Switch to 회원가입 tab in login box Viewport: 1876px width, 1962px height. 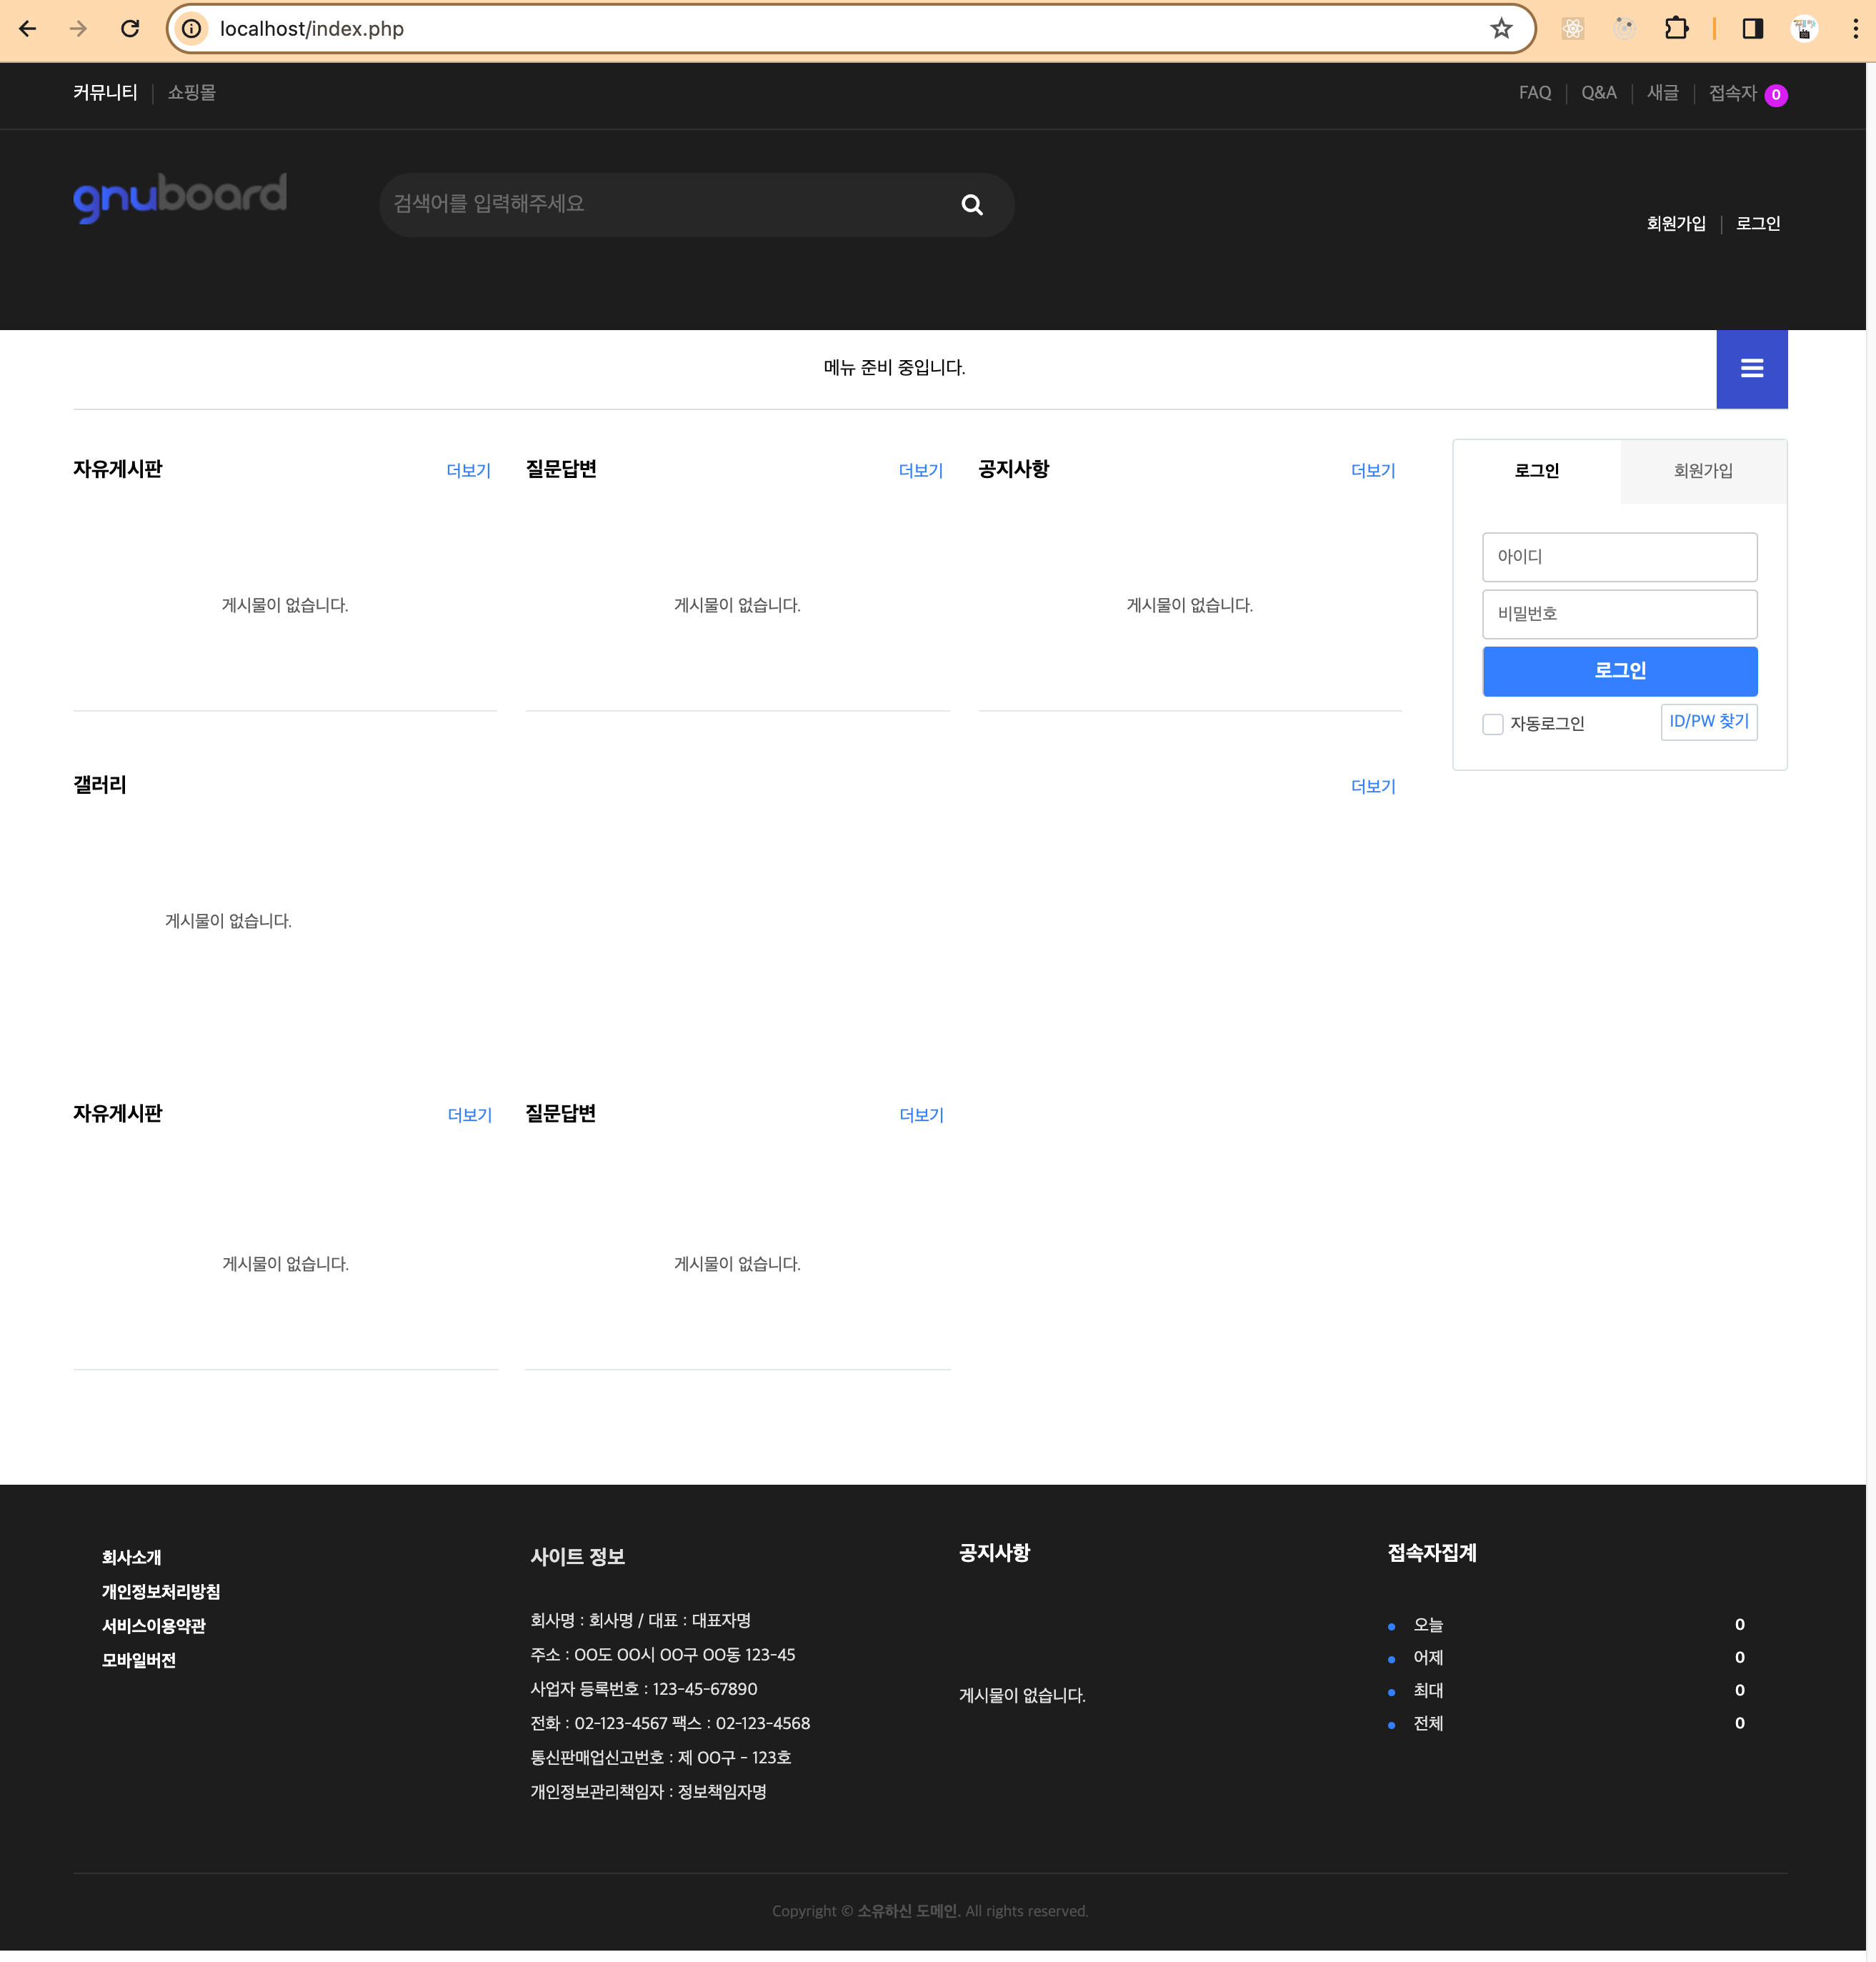(x=1703, y=471)
